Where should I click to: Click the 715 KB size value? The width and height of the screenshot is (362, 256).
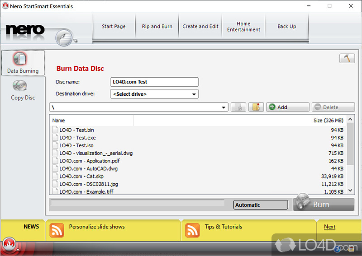336,153
